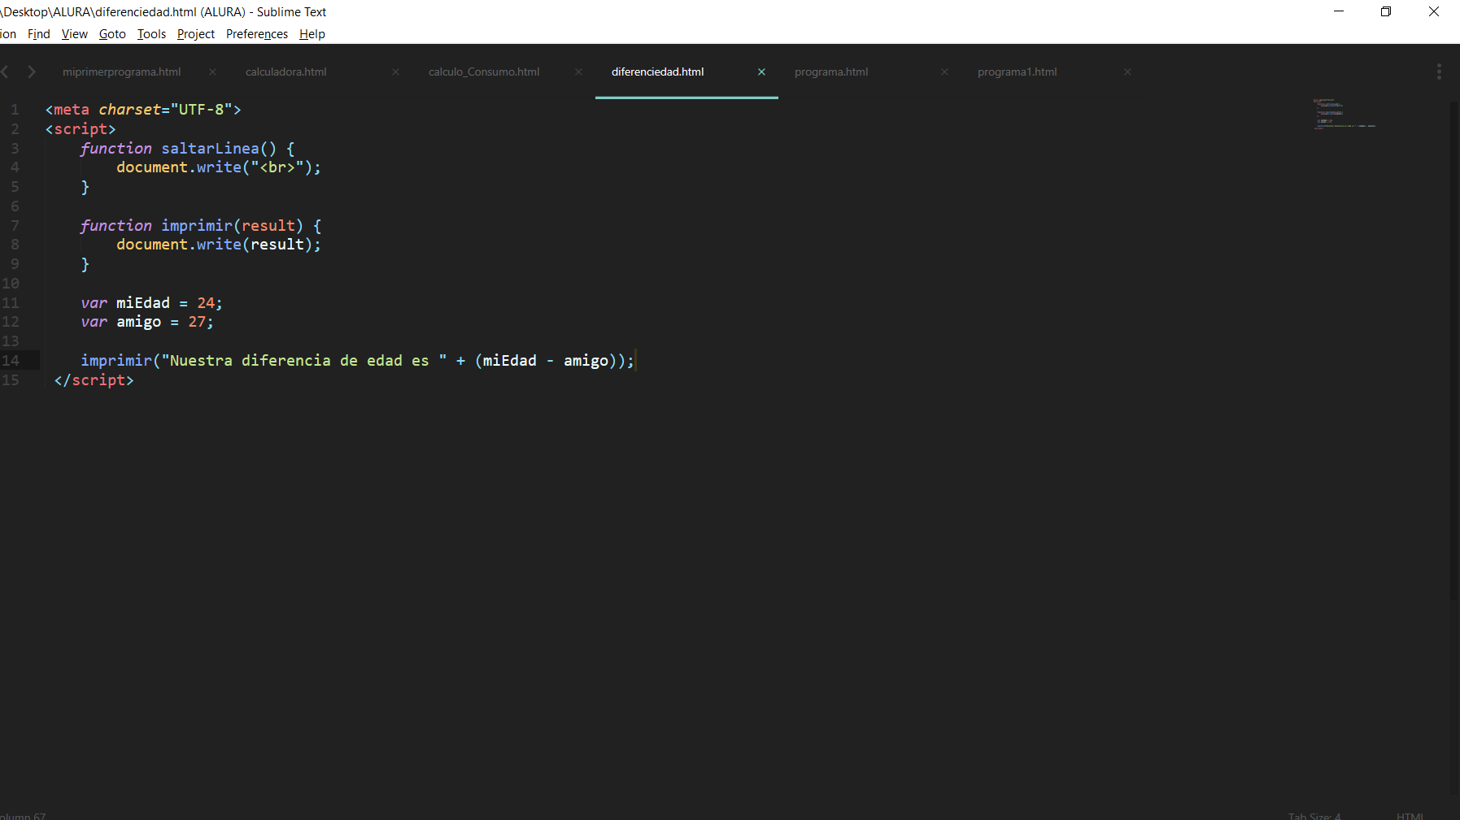Close the miprimerprograma.html tab
The width and height of the screenshot is (1460, 820).
coord(212,72)
